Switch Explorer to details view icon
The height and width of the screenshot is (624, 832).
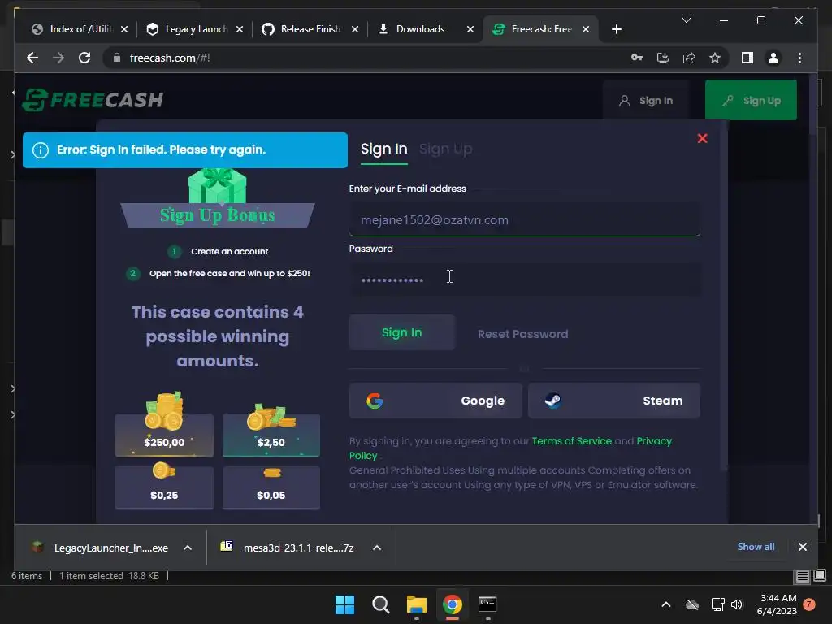coord(802,576)
